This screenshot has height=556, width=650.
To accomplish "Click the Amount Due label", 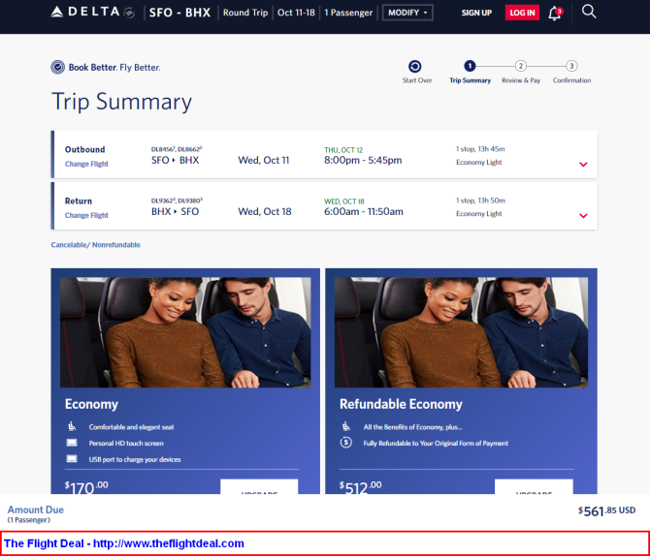I will tap(36, 510).
